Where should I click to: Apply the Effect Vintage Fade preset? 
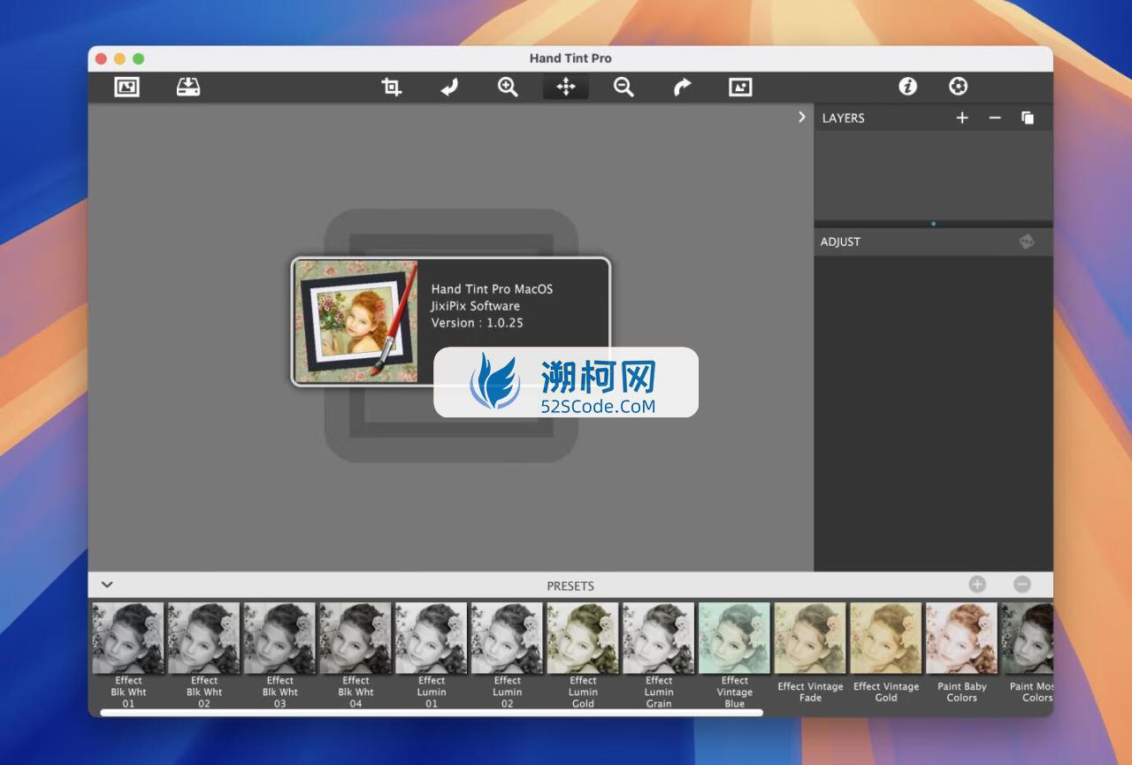pyautogui.click(x=810, y=654)
